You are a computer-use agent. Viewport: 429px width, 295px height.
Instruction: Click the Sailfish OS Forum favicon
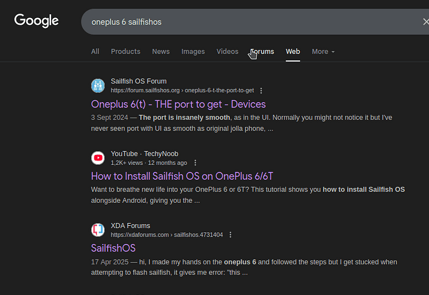98,86
